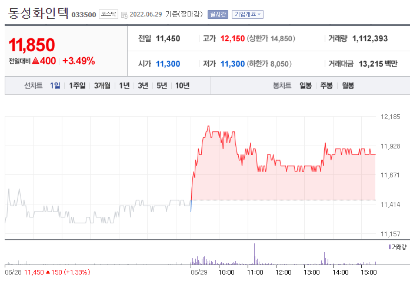The image size is (410, 284).
Task: Click the 06/28 previous day summary
Action: point(48,272)
